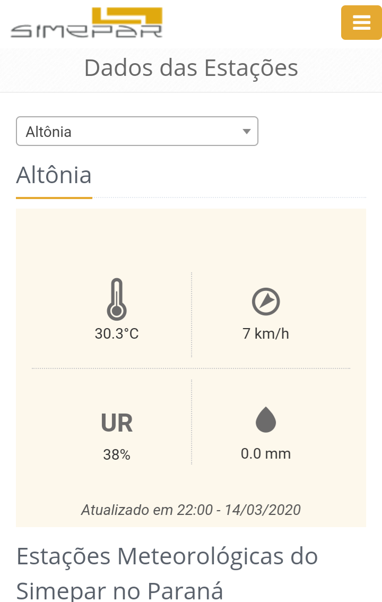The height and width of the screenshot is (602, 382).
Task: Click the rain droplet icon
Action: 266,419
